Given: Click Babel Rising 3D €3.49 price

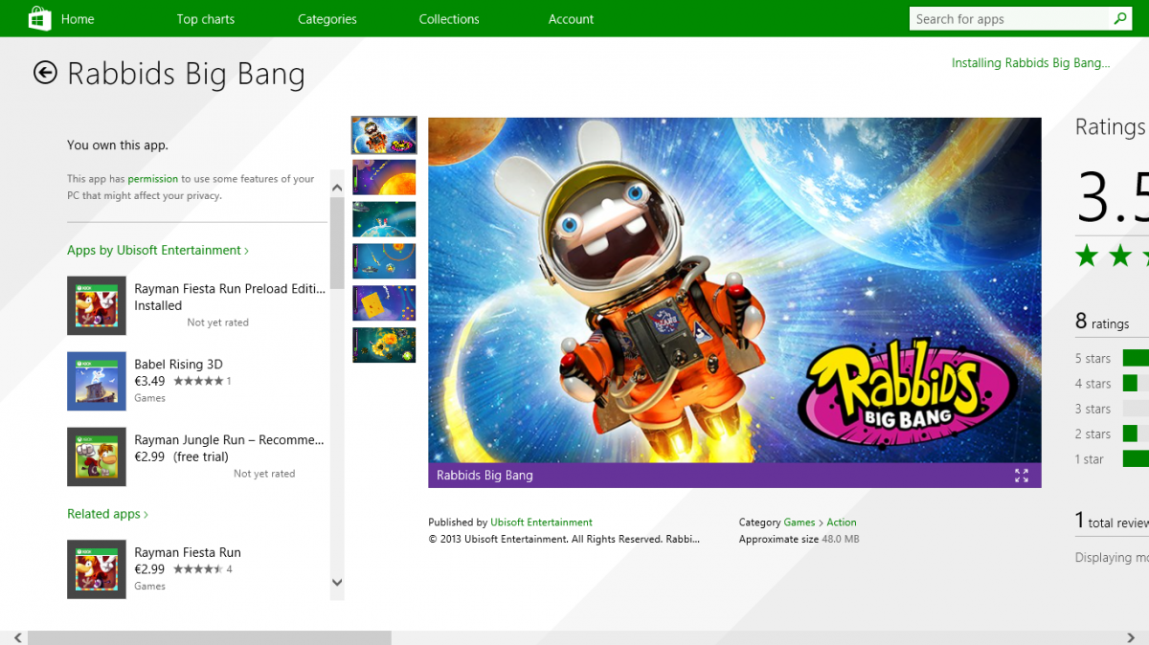Looking at the screenshot, I should 149,381.
